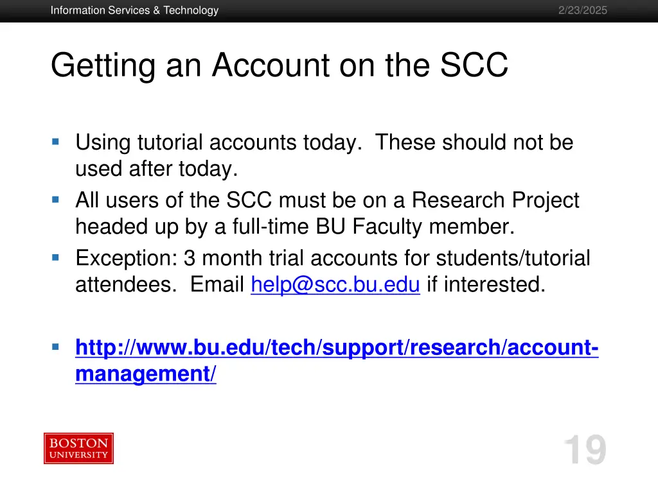Select bullet marker beside "All users of the SCC"
The image size is (658, 493).
[x=55, y=200]
